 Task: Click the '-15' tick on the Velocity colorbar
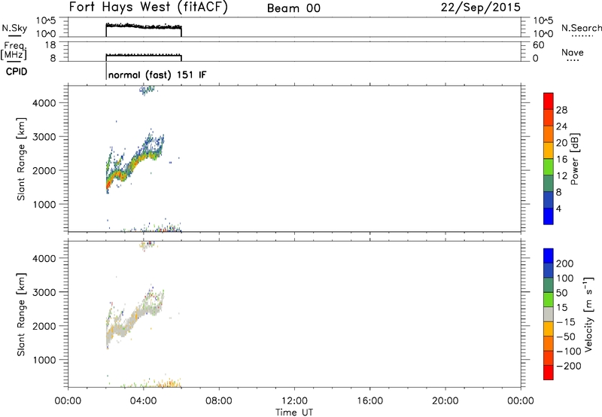(566, 321)
